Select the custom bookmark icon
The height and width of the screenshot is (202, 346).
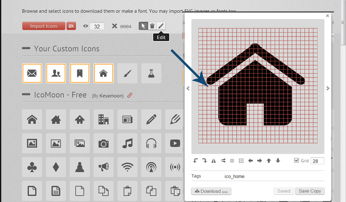(80, 73)
